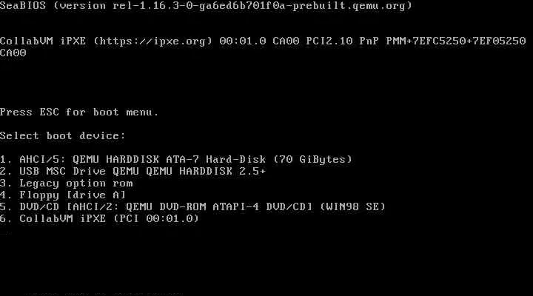Viewport: 533px width, 296px height.
Task: Click number 5 beside DVD/CD entry
Action: click(6, 206)
